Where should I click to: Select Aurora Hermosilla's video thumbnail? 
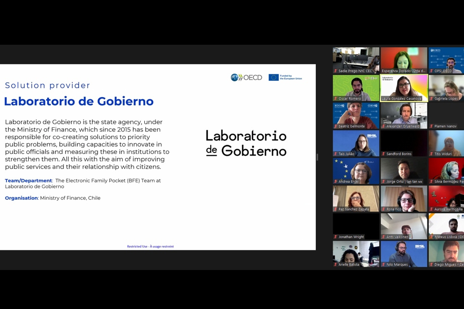[446, 199]
